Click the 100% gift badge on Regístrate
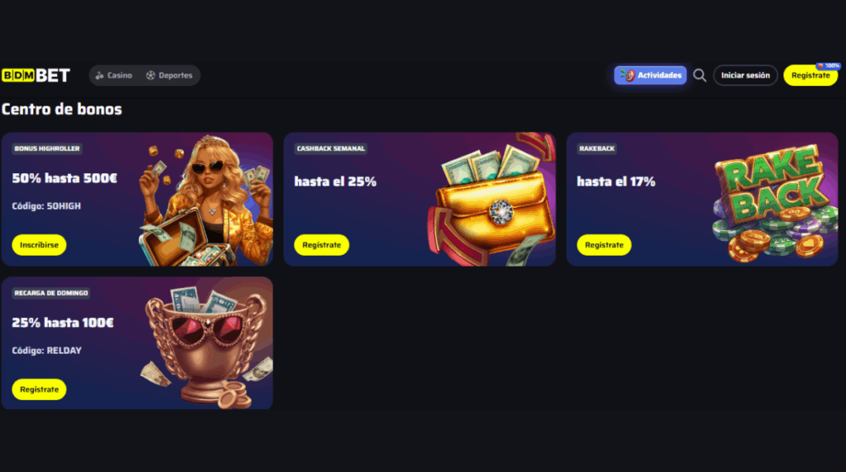Viewport: 846px width, 472px height. [828, 66]
